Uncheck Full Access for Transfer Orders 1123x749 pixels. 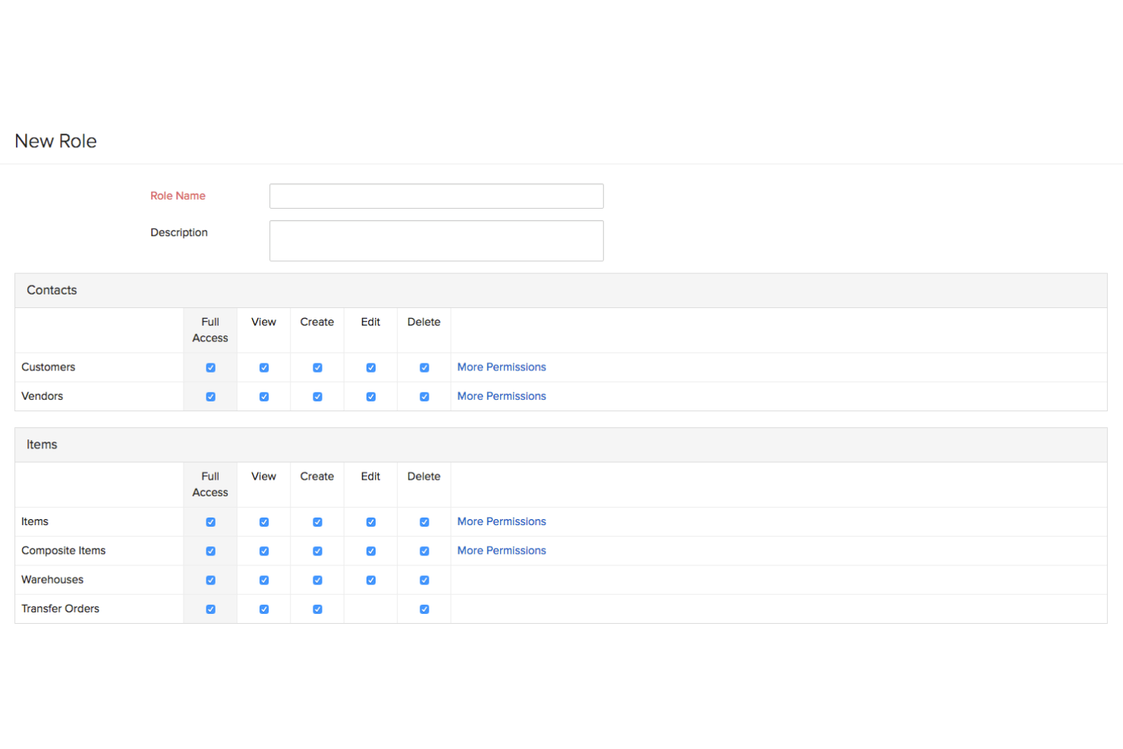(210, 609)
